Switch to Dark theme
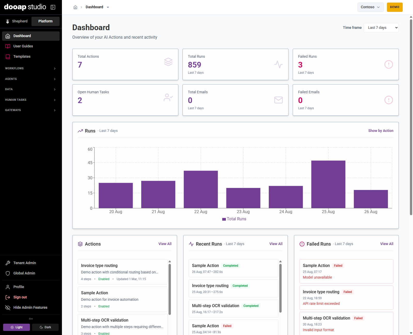 (45, 327)
